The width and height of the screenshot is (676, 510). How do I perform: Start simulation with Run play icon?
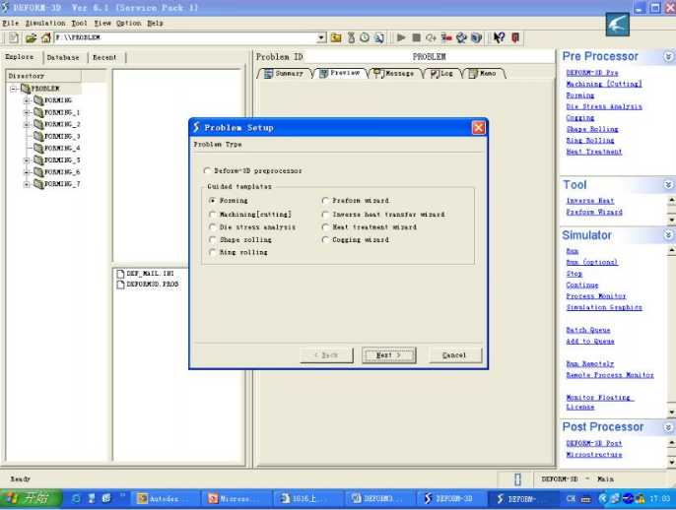pyautogui.click(x=401, y=37)
